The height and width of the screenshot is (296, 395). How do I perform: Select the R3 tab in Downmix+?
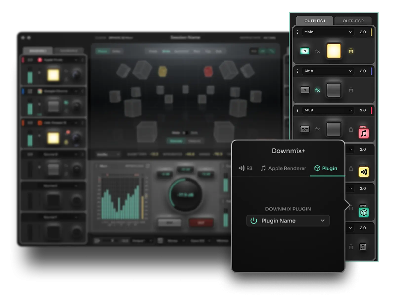(245, 168)
